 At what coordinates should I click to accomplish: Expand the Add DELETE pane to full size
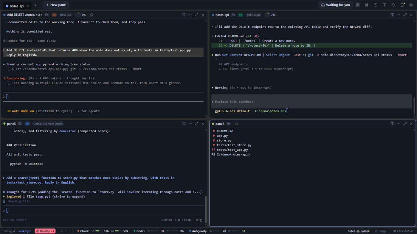coord(196,15)
